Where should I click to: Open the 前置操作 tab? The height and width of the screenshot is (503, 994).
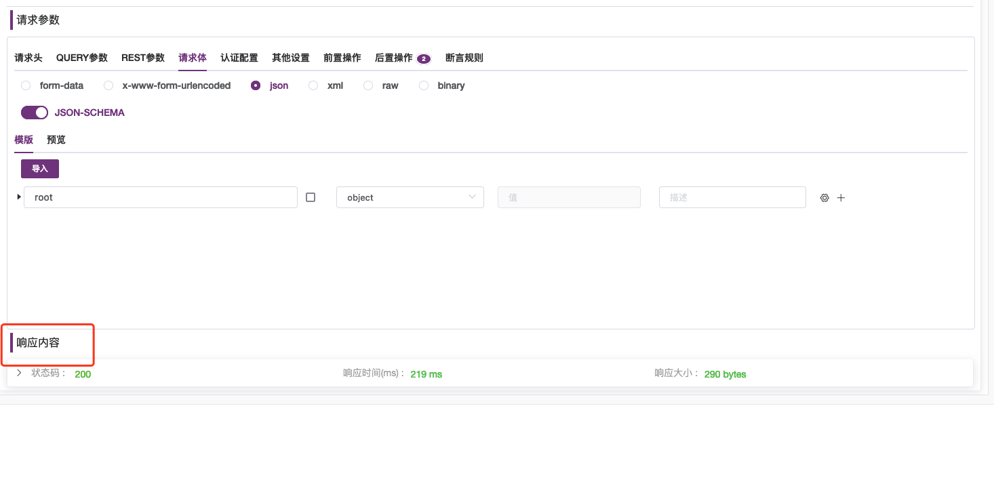[x=342, y=58]
